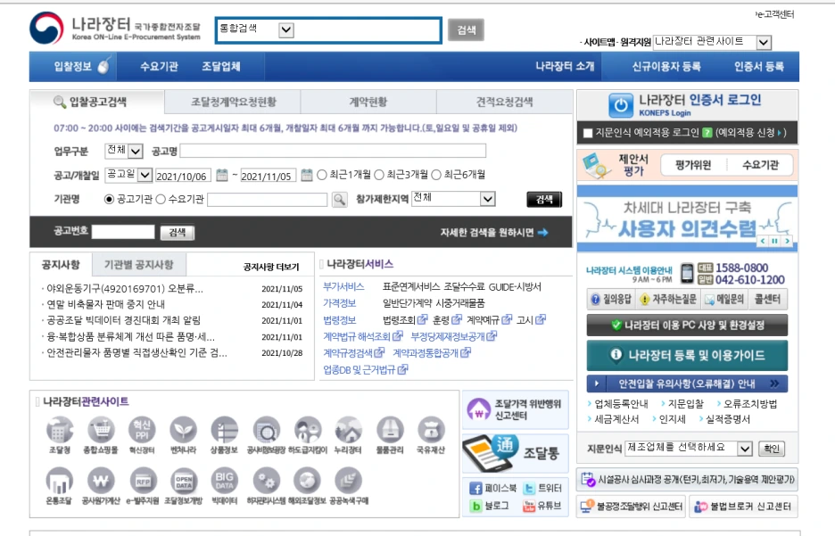Open the 트위터 Twitter icon link
The width and height of the screenshot is (835, 536).
(529, 488)
